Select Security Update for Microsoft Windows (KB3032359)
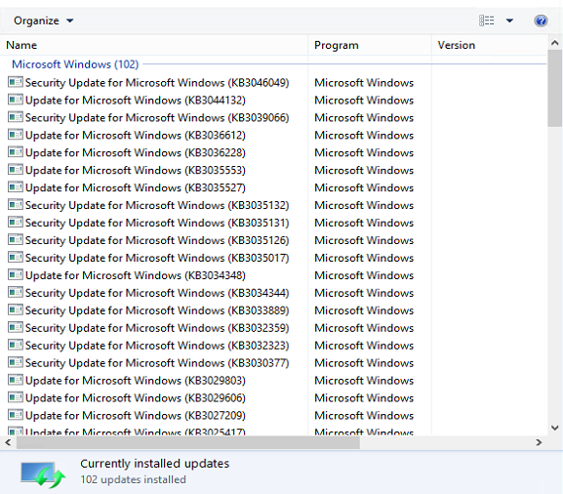Viewport: 563px width, 494px height. pyautogui.click(x=157, y=328)
